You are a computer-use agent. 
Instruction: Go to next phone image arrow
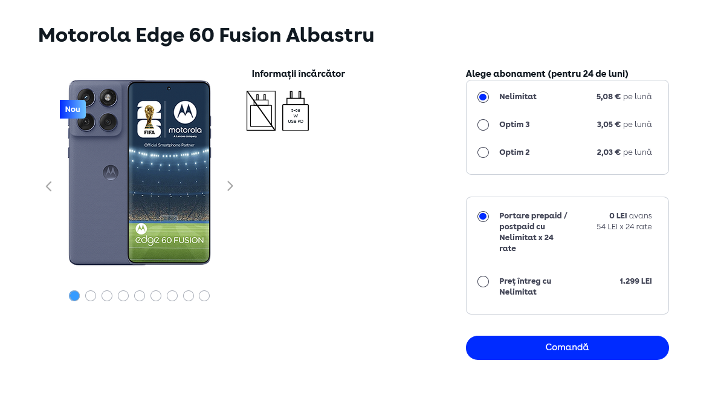(230, 186)
